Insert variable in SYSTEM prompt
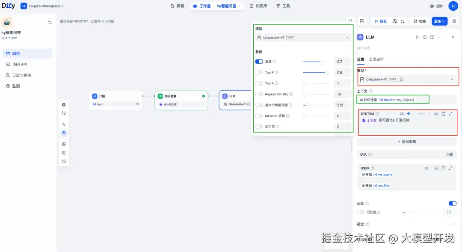The height and width of the screenshot is (252, 462). pyautogui.click(x=436, y=113)
